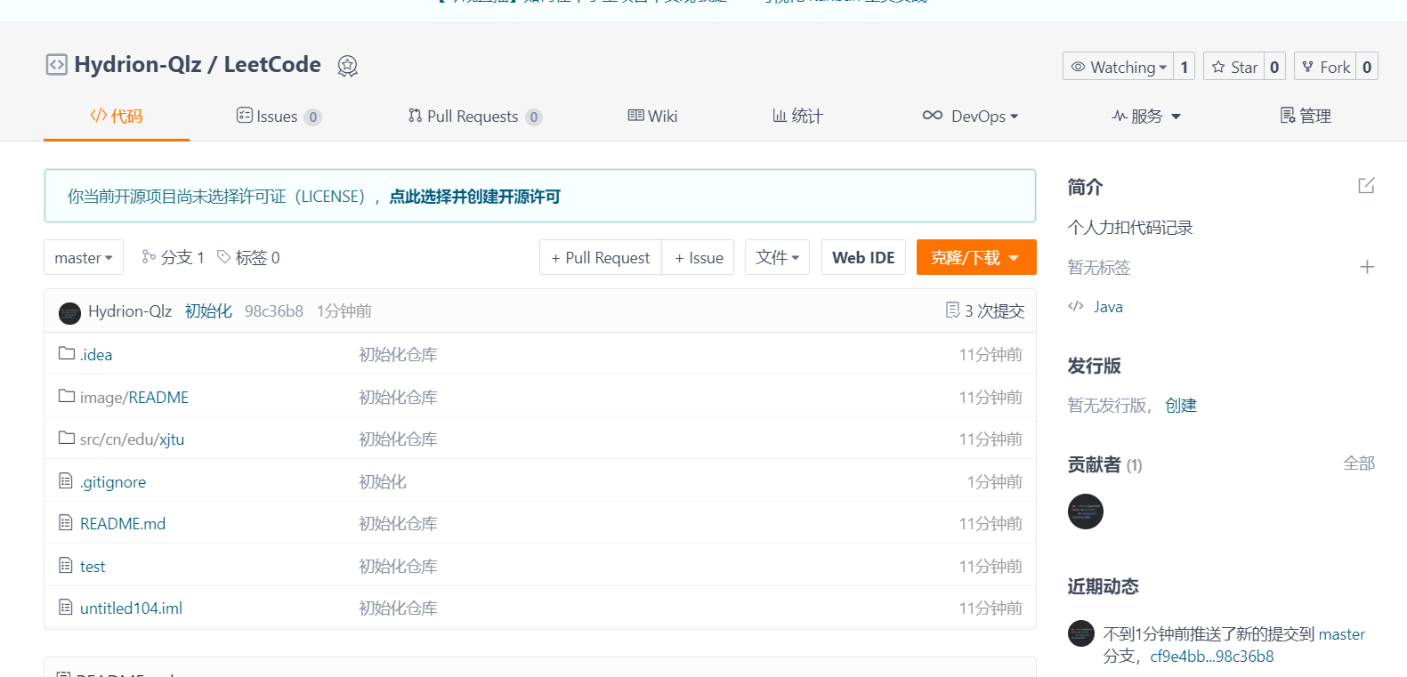Image resolution: width=1407 pixels, height=677 pixels.
Task: Open the image/README folder
Action: 134,398
